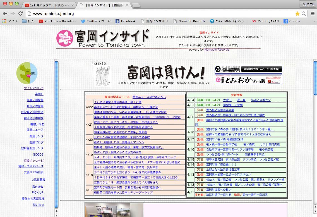Open 富岡町夜ノ森空撮 video link

[221, 164]
